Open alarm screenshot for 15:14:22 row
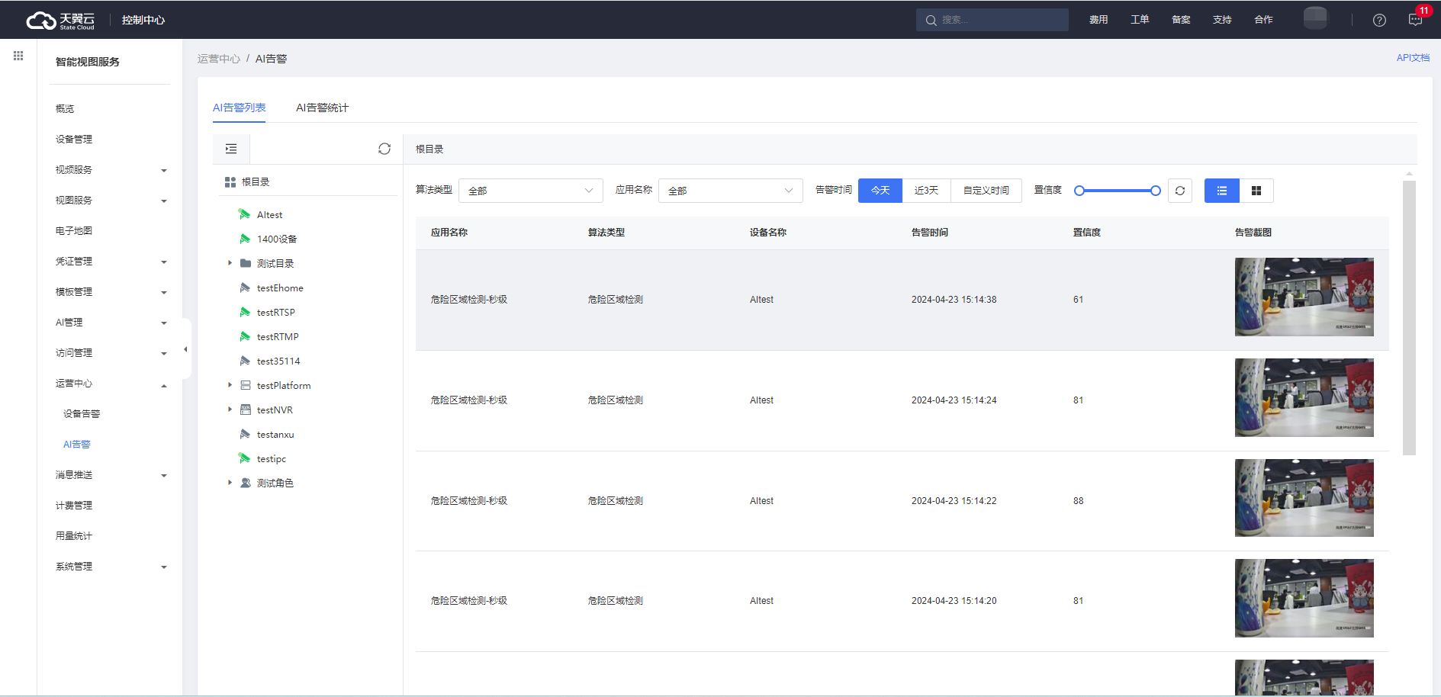Image resolution: width=1441 pixels, height=697 pixels. (1304, 498)
